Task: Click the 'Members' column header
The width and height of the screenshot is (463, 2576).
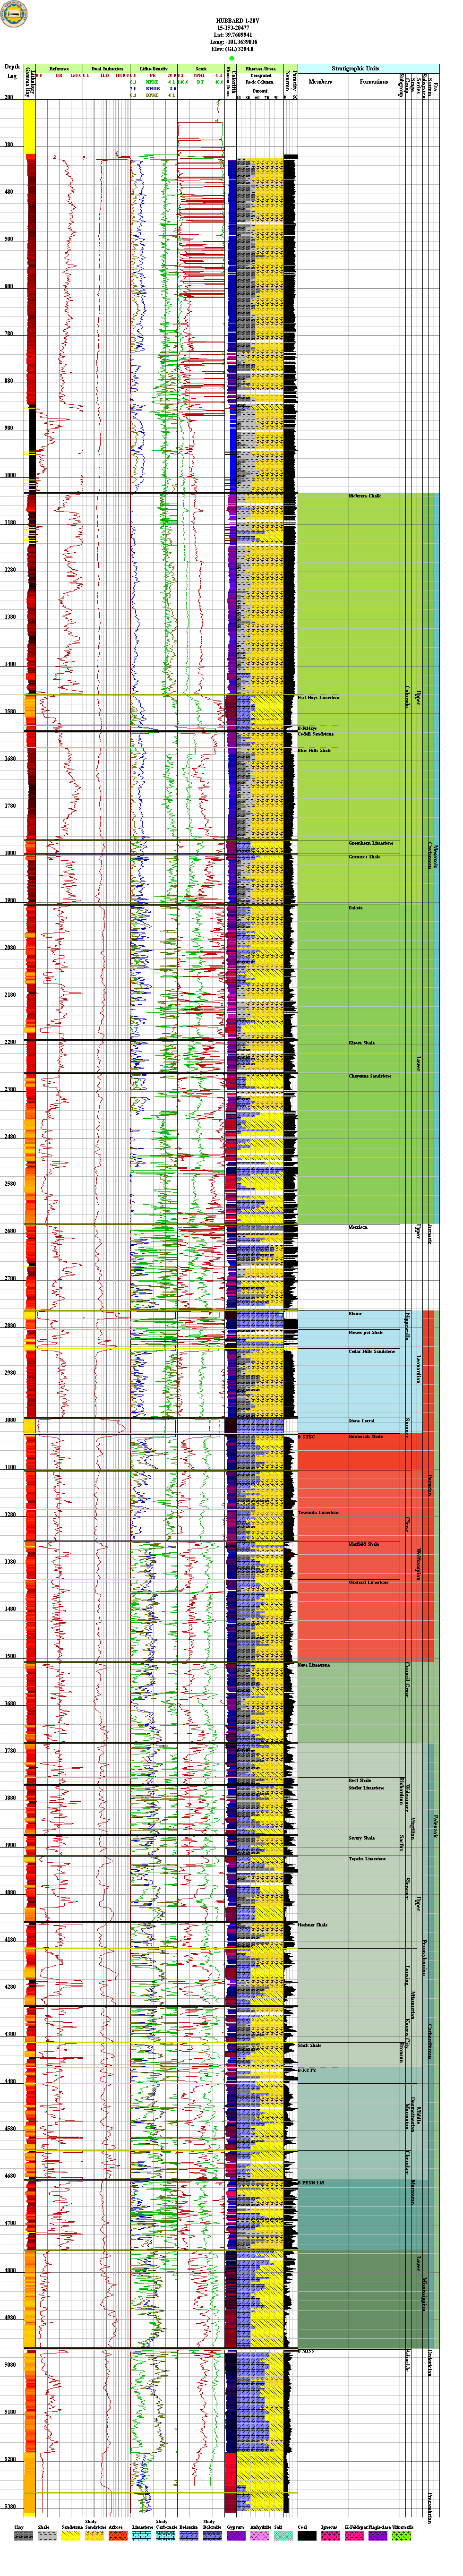Action: click(x=320, y=82)
